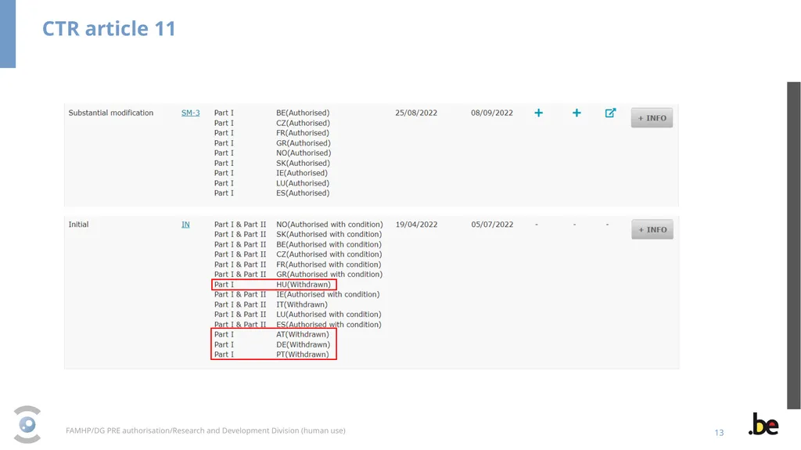Select CZ(Authorised with condition) entry

click(x=329, y=254)
